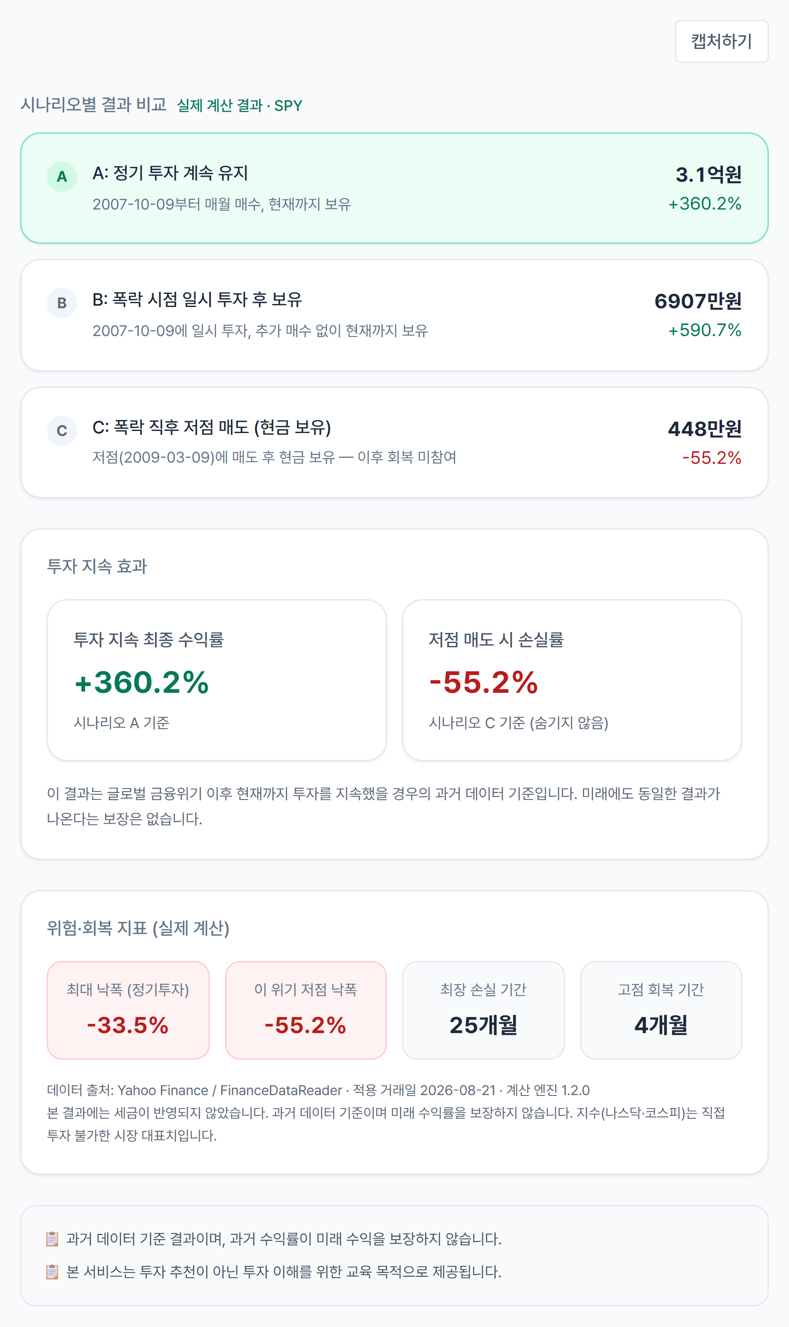Click the clipboard icon beside 과거 데이터 notice
Screen dimensions: 789x1327
[x=52, y=1239]
